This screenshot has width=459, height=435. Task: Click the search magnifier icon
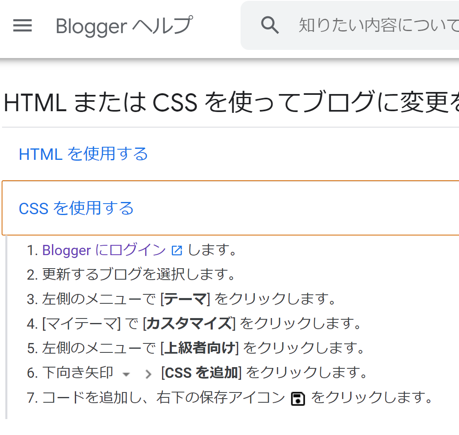(x=270, y=25)
